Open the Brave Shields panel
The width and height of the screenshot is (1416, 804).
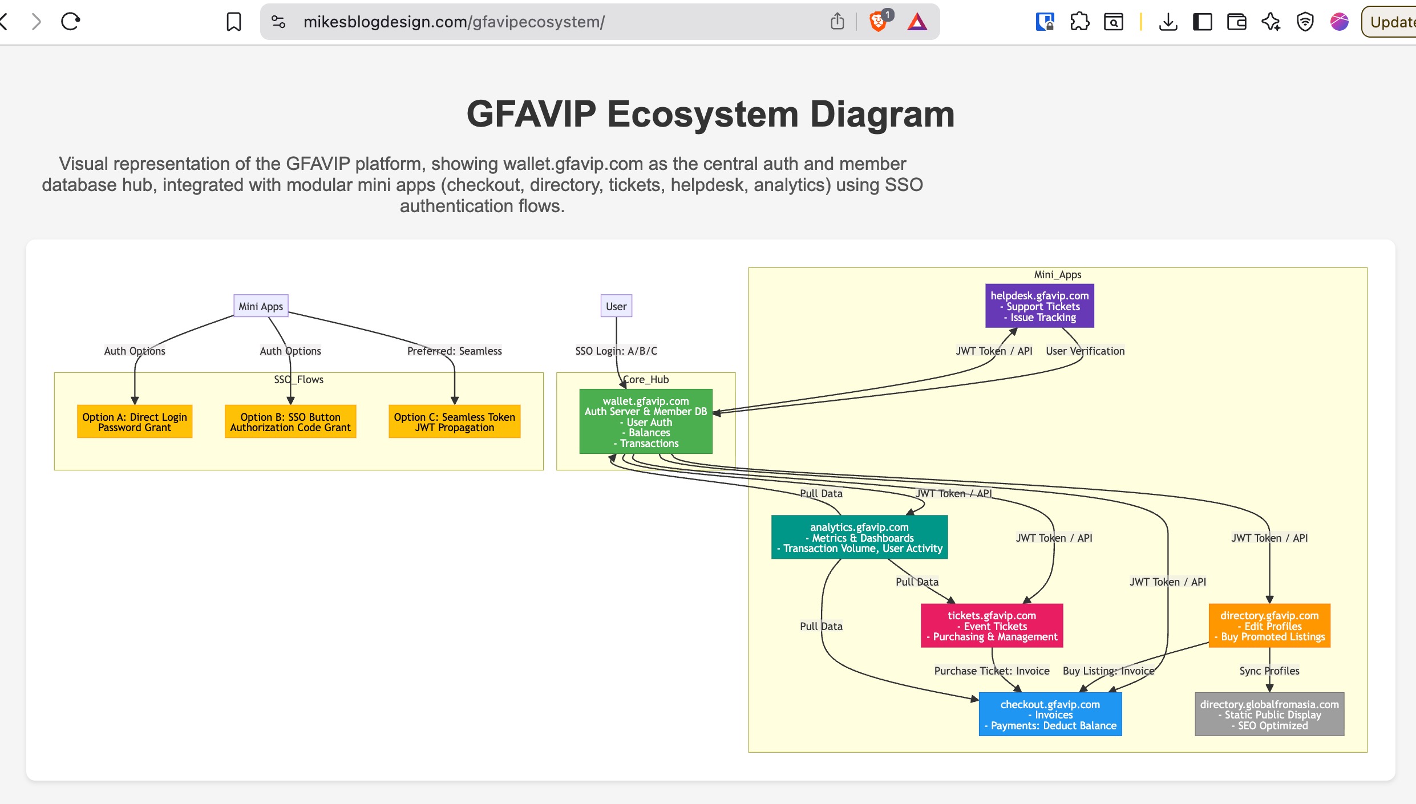point(878,22)
